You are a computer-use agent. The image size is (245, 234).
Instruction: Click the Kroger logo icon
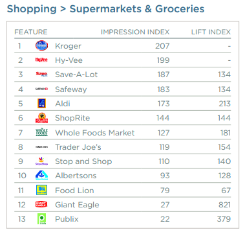coord(41,45)
